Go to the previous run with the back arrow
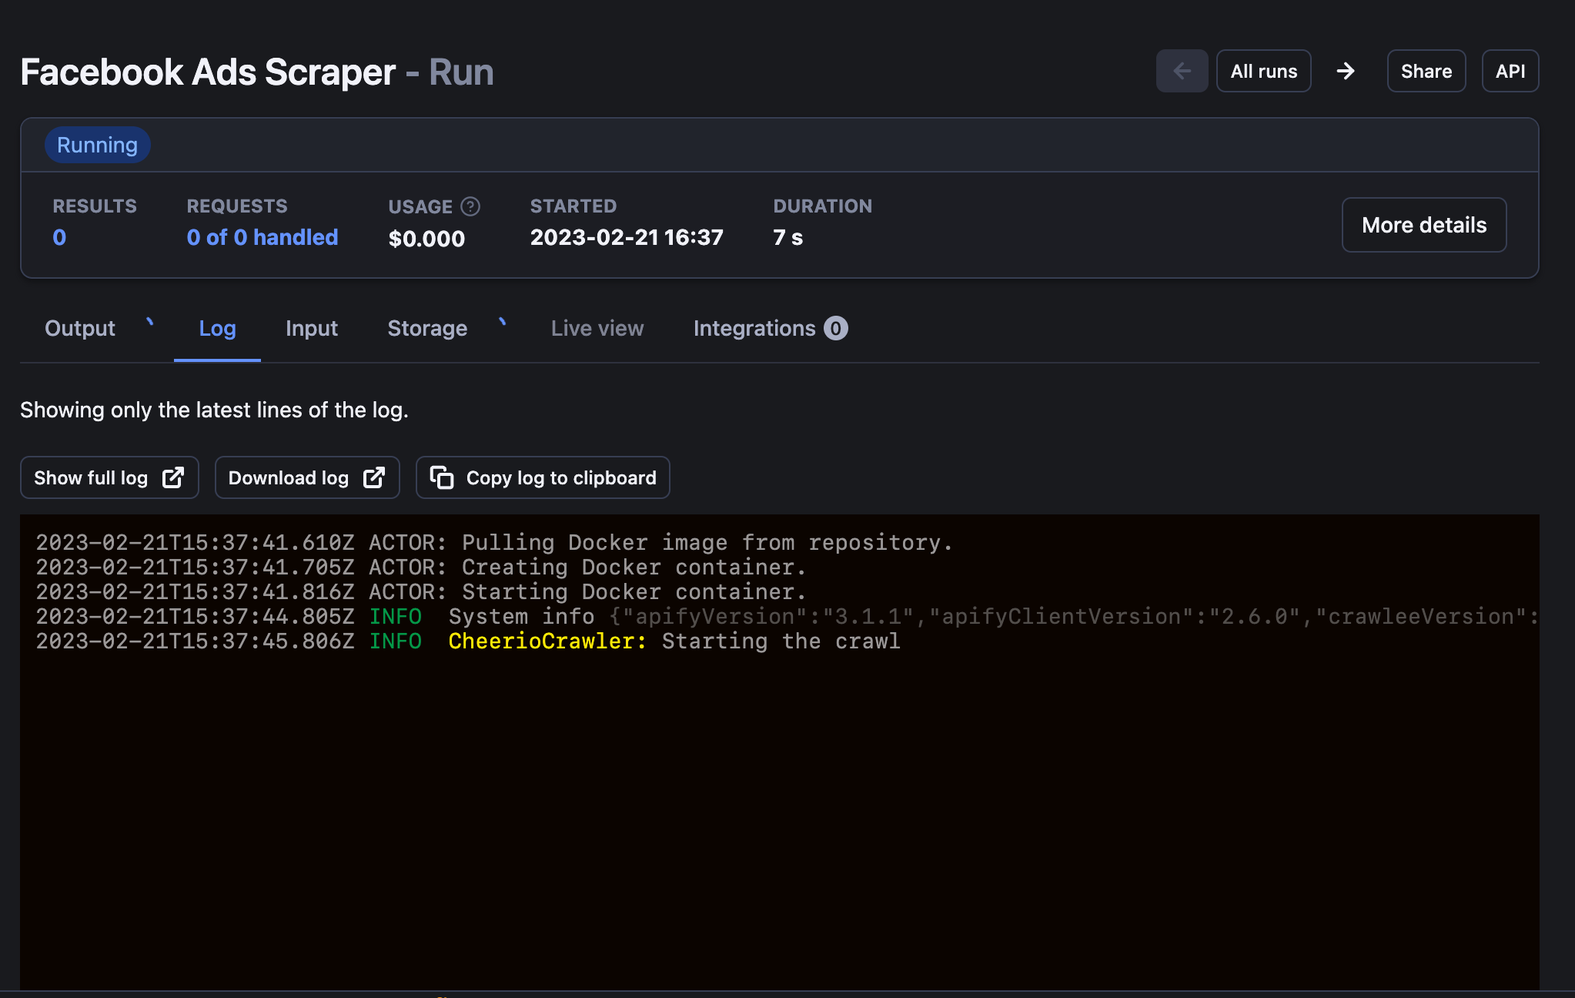This screenshot has height=998, width=1575. (1182, 71)
